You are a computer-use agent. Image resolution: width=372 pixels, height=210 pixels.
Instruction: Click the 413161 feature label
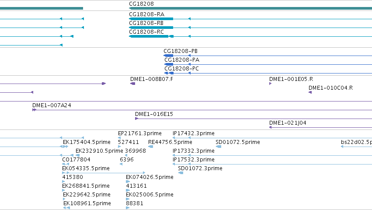click(136, 186)
